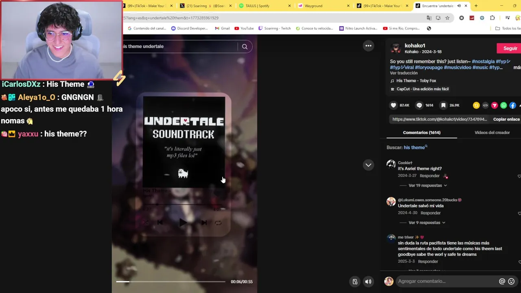
Task: Click the search magnifier icon in the TikTok search bar
Action: click(x=245, y=46)
